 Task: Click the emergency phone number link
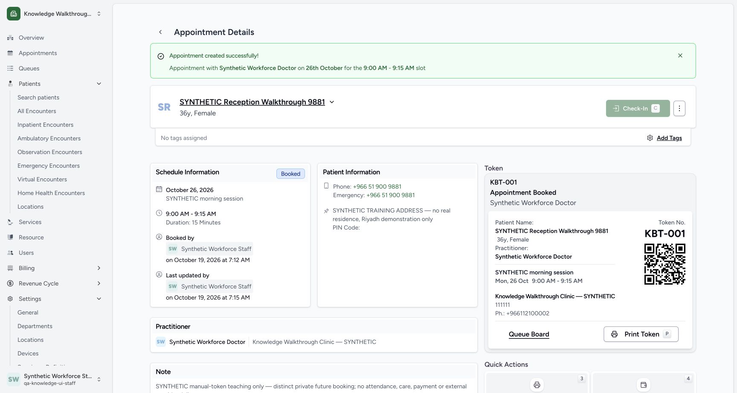click(390, 195)
